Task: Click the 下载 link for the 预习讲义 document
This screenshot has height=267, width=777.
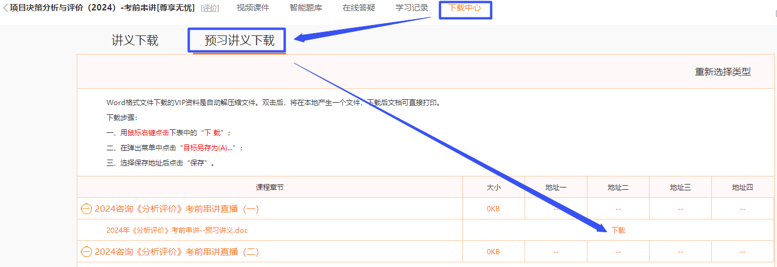Action: (x=618, y=230)
